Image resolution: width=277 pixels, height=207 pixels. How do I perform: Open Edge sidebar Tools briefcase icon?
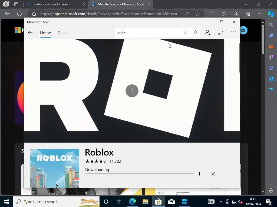point(271,47)
